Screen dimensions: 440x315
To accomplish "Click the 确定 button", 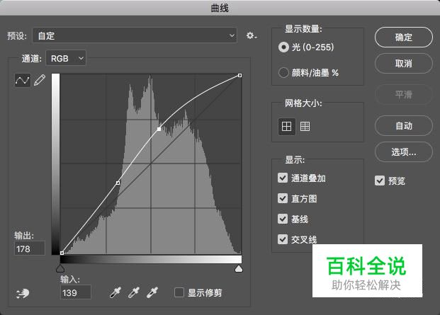I will [404, 38].
